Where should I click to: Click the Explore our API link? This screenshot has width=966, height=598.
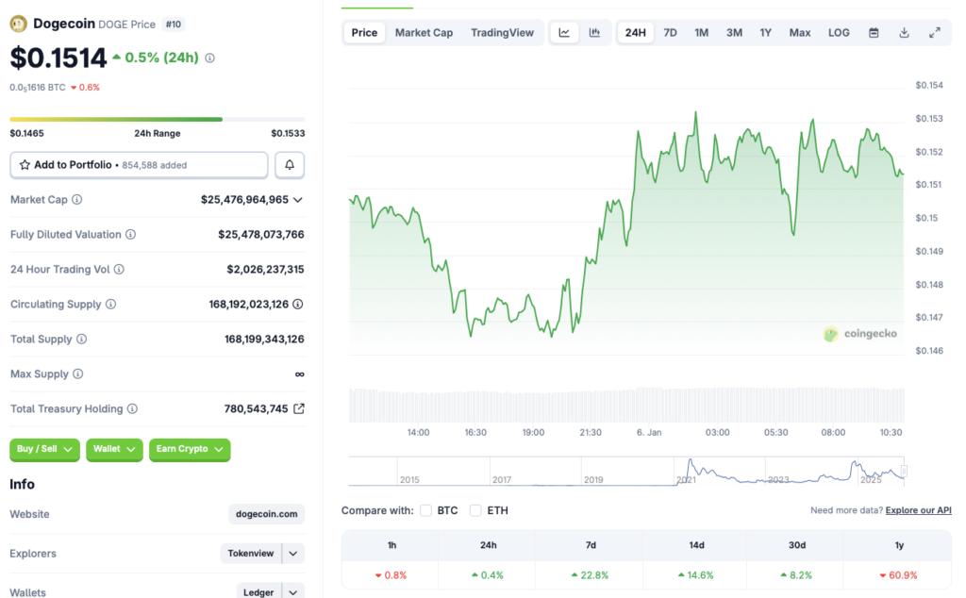[x=917, y=509]
